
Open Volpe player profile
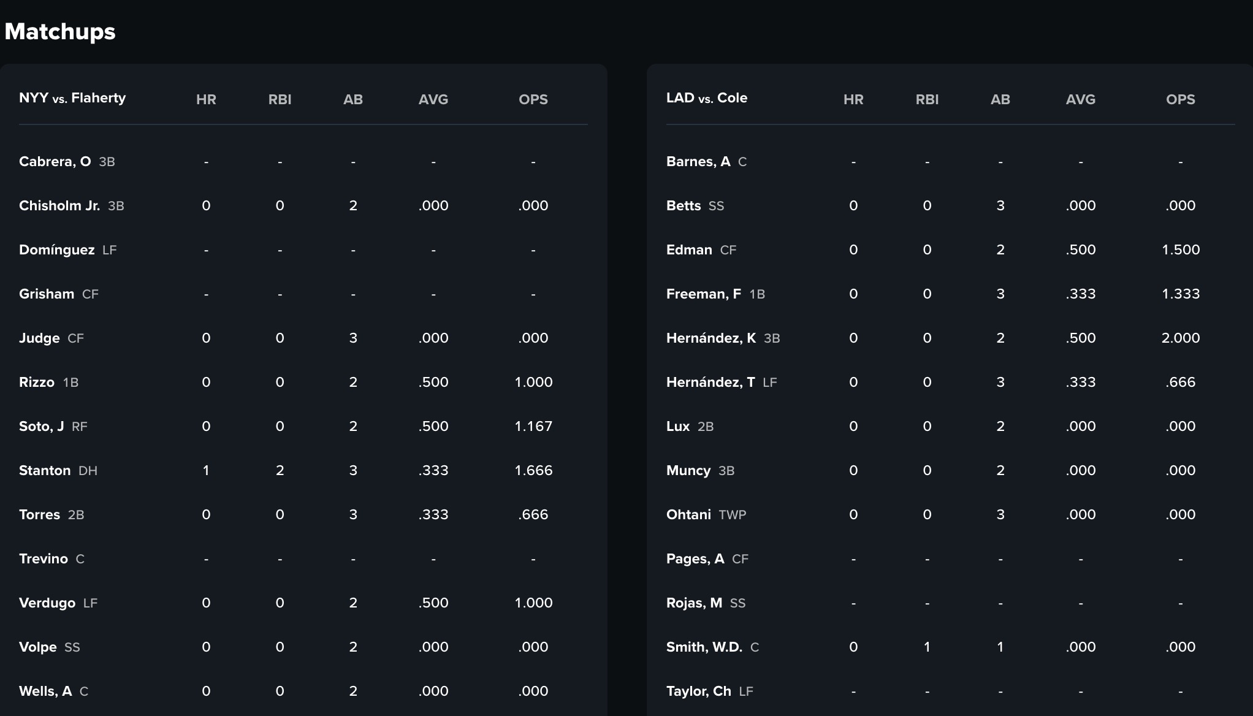coord(38,647)
